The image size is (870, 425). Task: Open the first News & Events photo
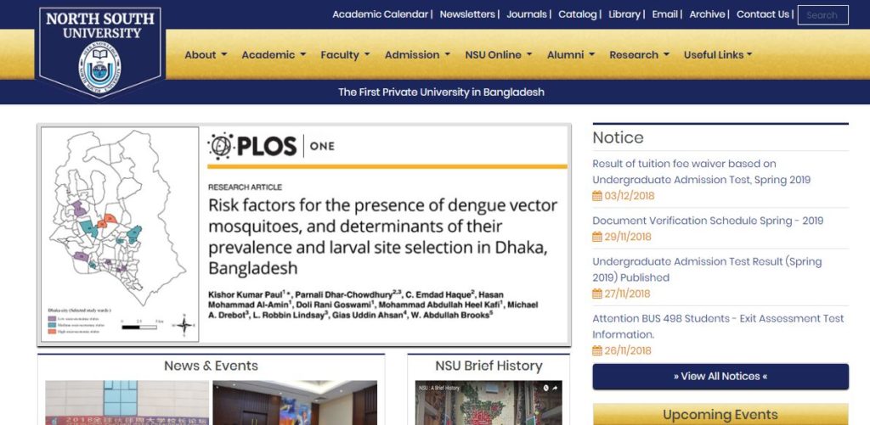pos(127,403)
